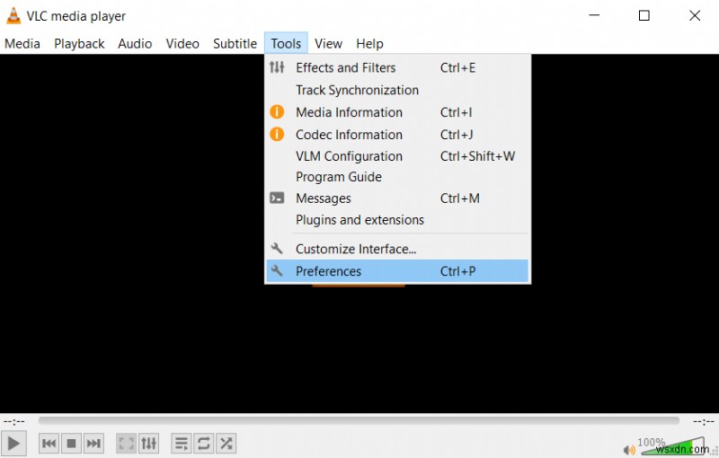The height and width of the screenshot is (458, 719).
Task: Open Codec Information
Action: 397,134
